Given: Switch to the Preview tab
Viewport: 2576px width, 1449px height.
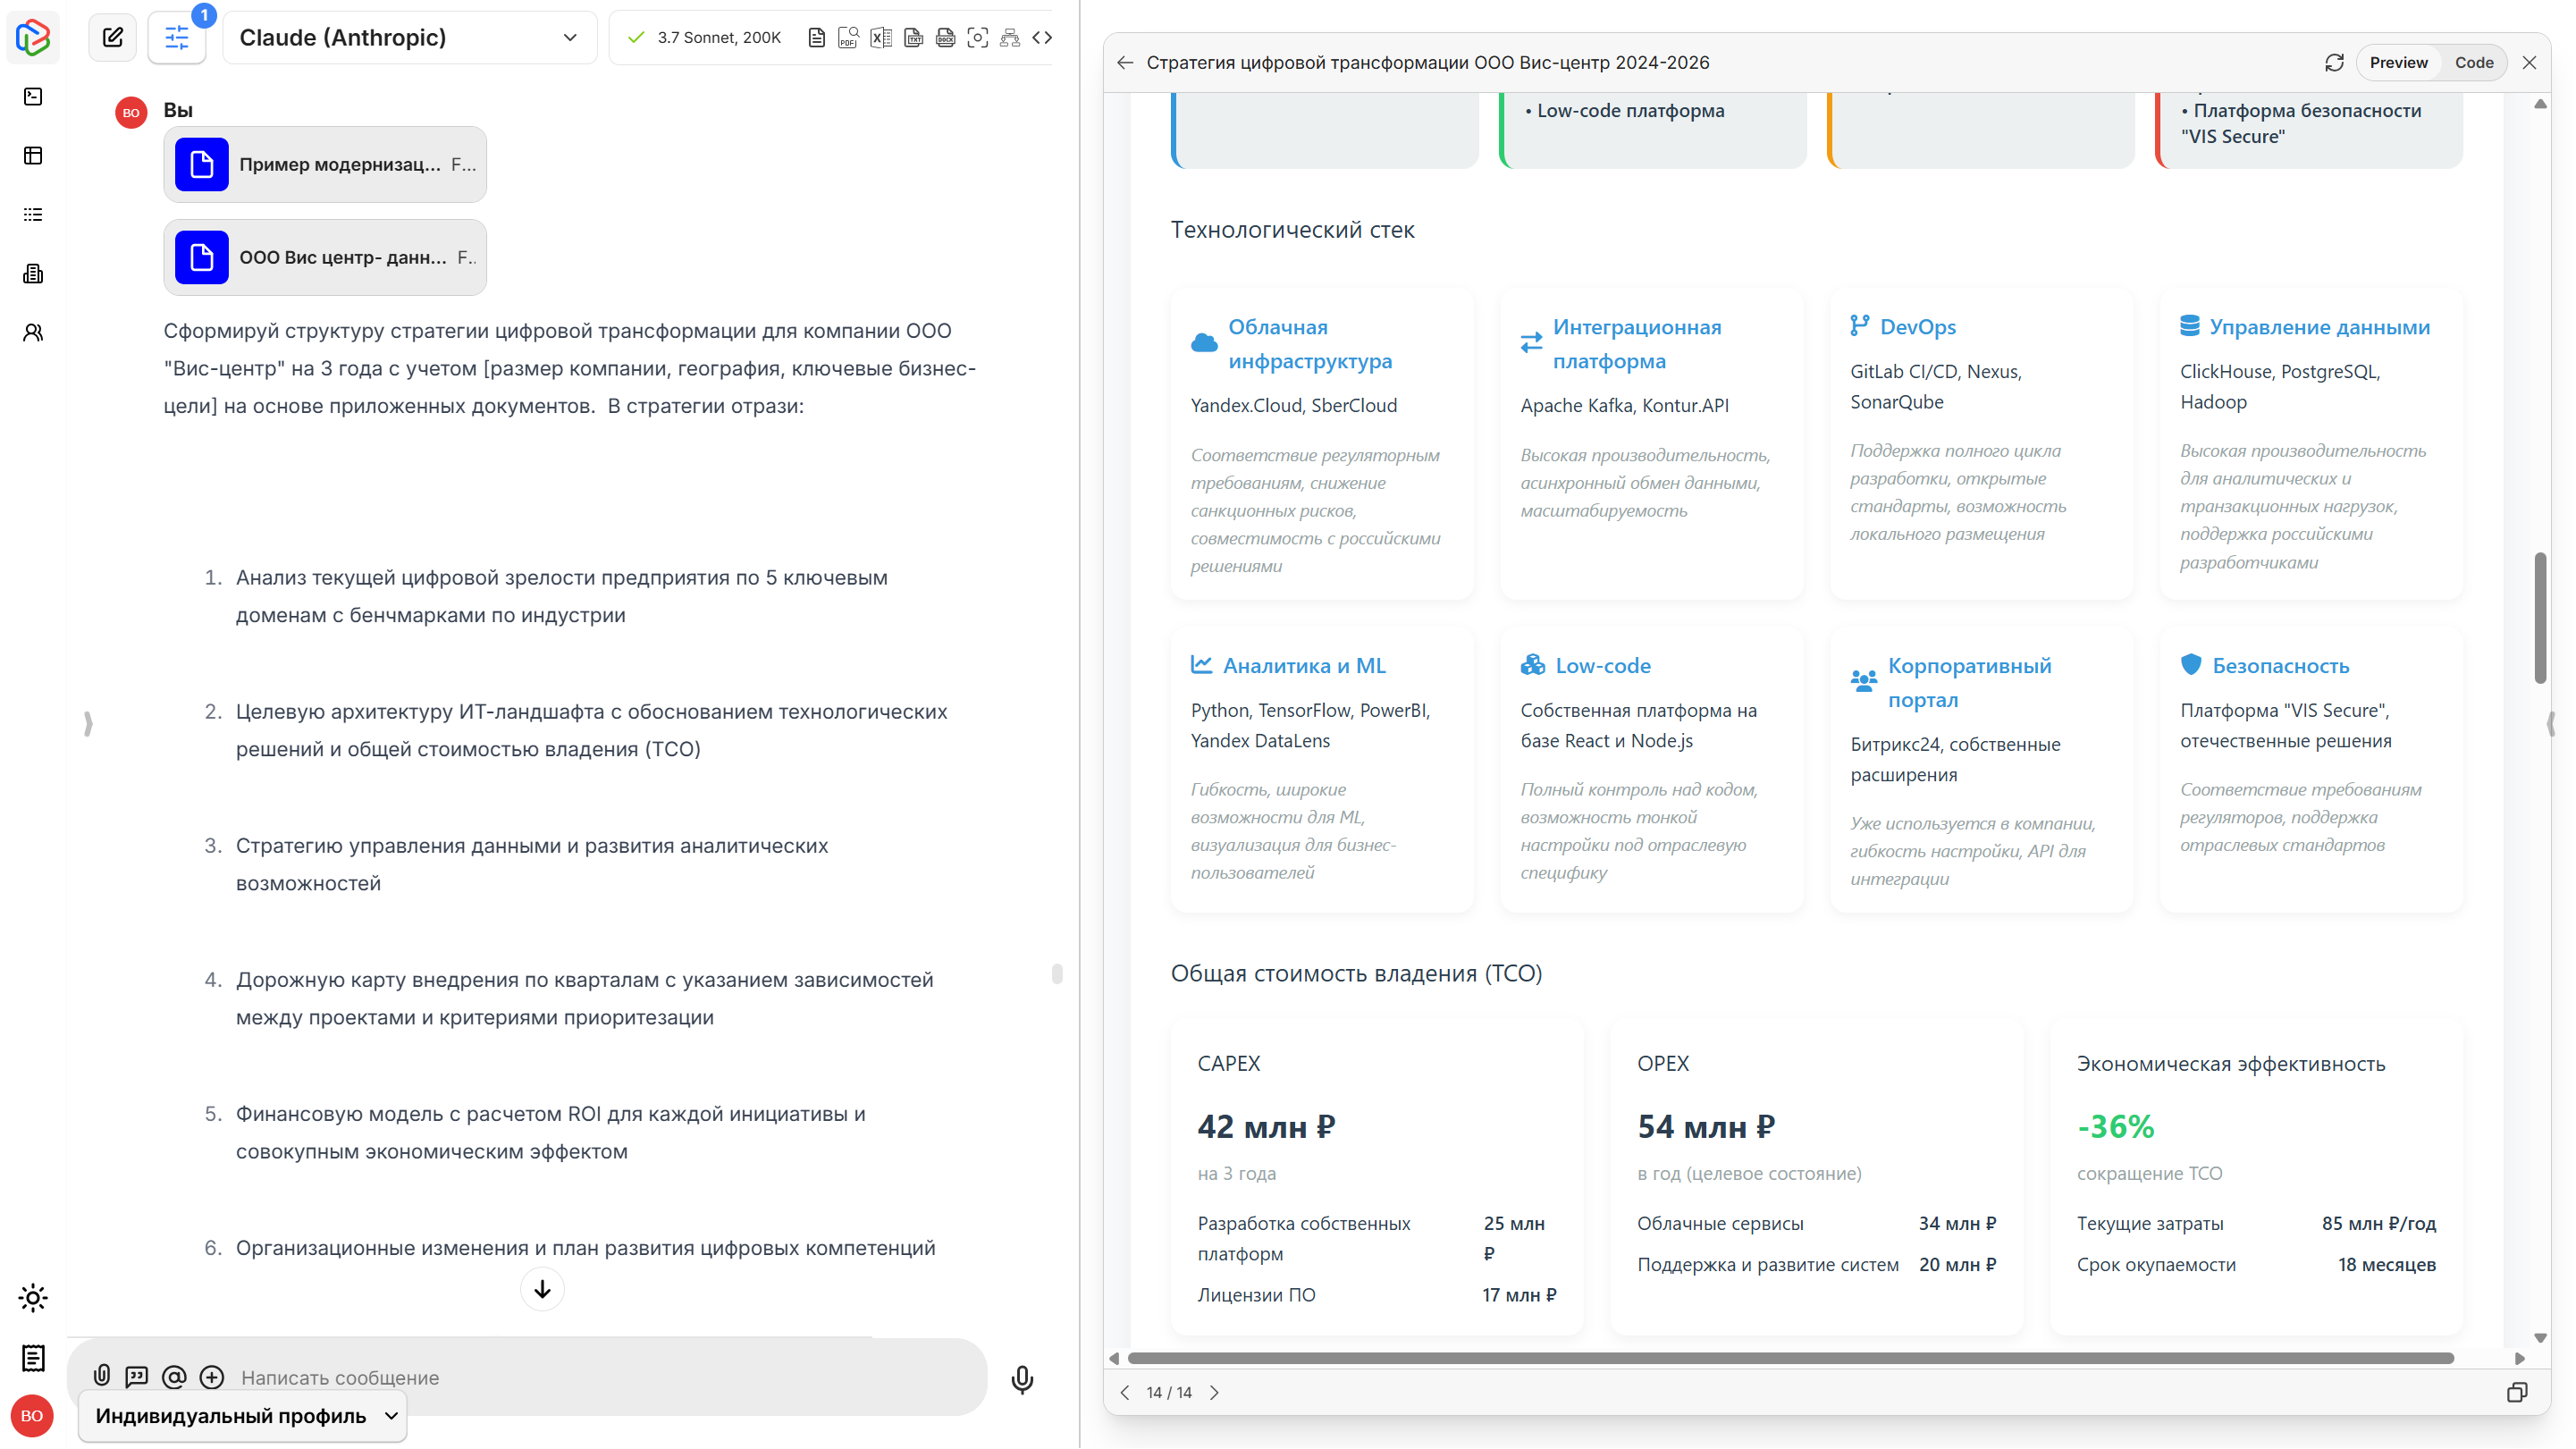Looking at the screenshot, I should point(2398,62).
